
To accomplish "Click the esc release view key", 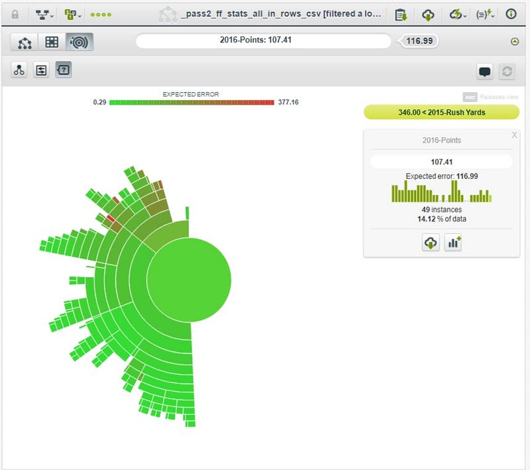I will (x=470, y=97).
